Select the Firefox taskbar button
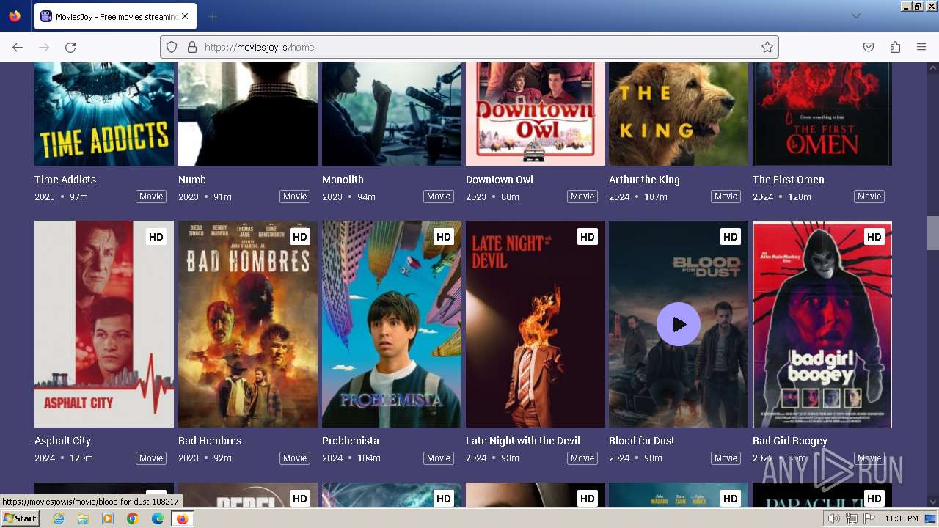This screenshot has width=939, height=528. click(x=182, y=518)
